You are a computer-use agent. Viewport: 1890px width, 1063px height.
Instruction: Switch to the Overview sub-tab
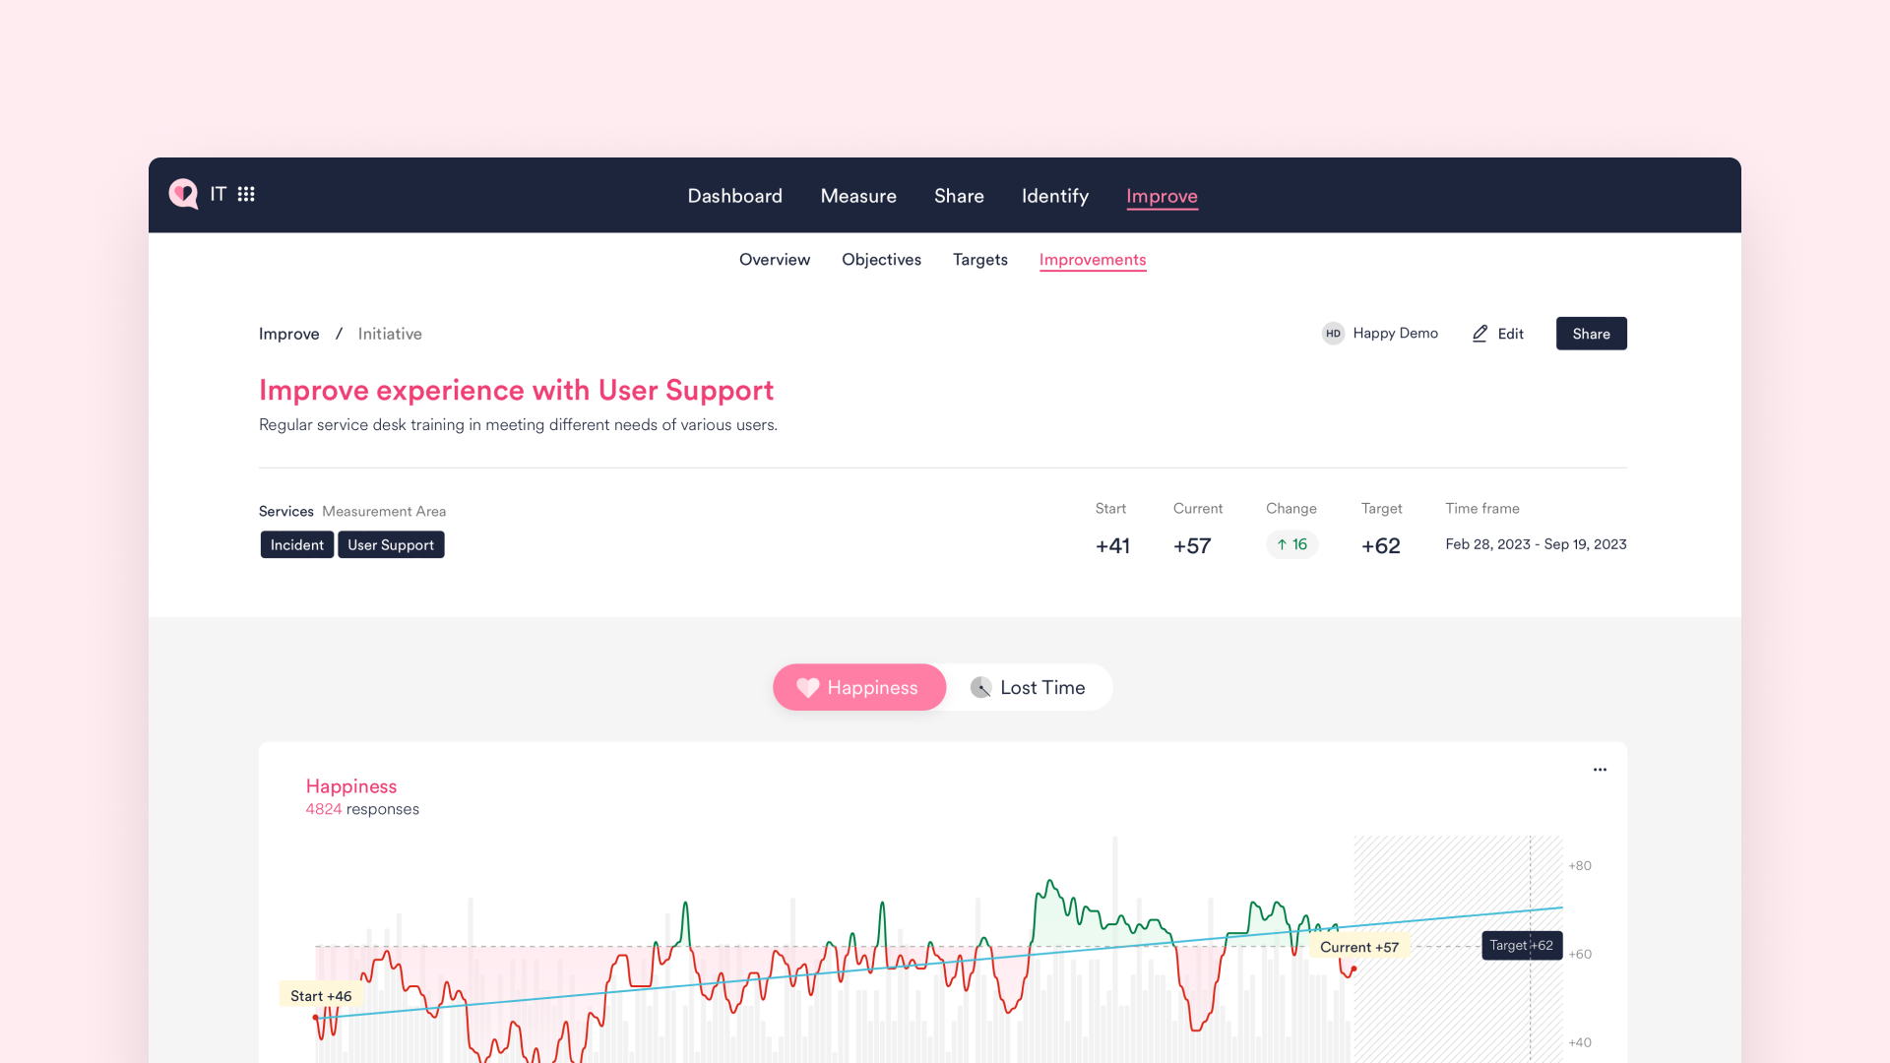pyautogui.click(x=775, y=260)
